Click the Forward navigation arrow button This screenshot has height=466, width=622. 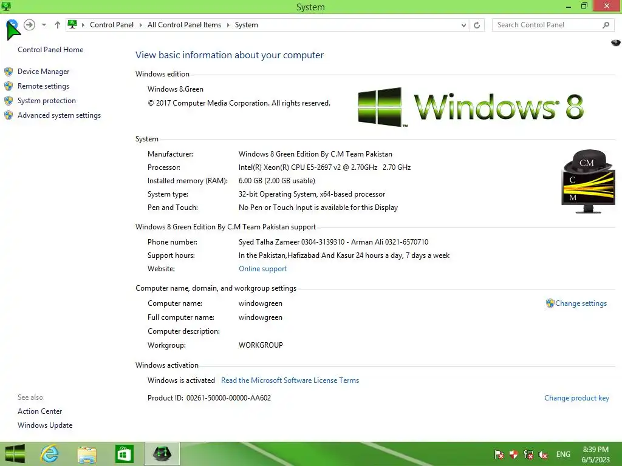29,25
